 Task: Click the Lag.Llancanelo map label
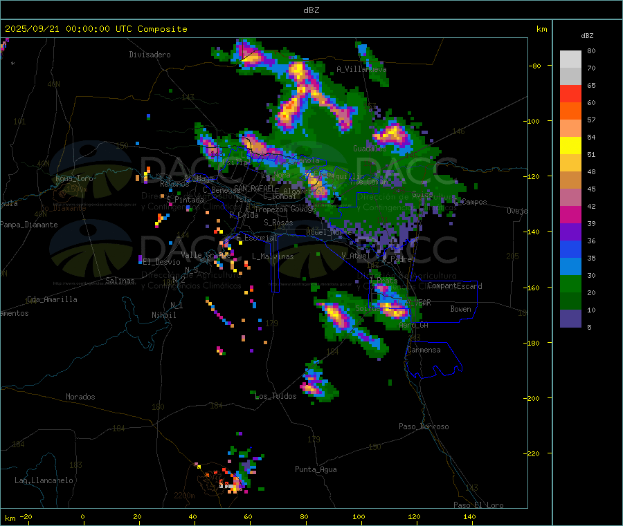click(x=44, y=480)
